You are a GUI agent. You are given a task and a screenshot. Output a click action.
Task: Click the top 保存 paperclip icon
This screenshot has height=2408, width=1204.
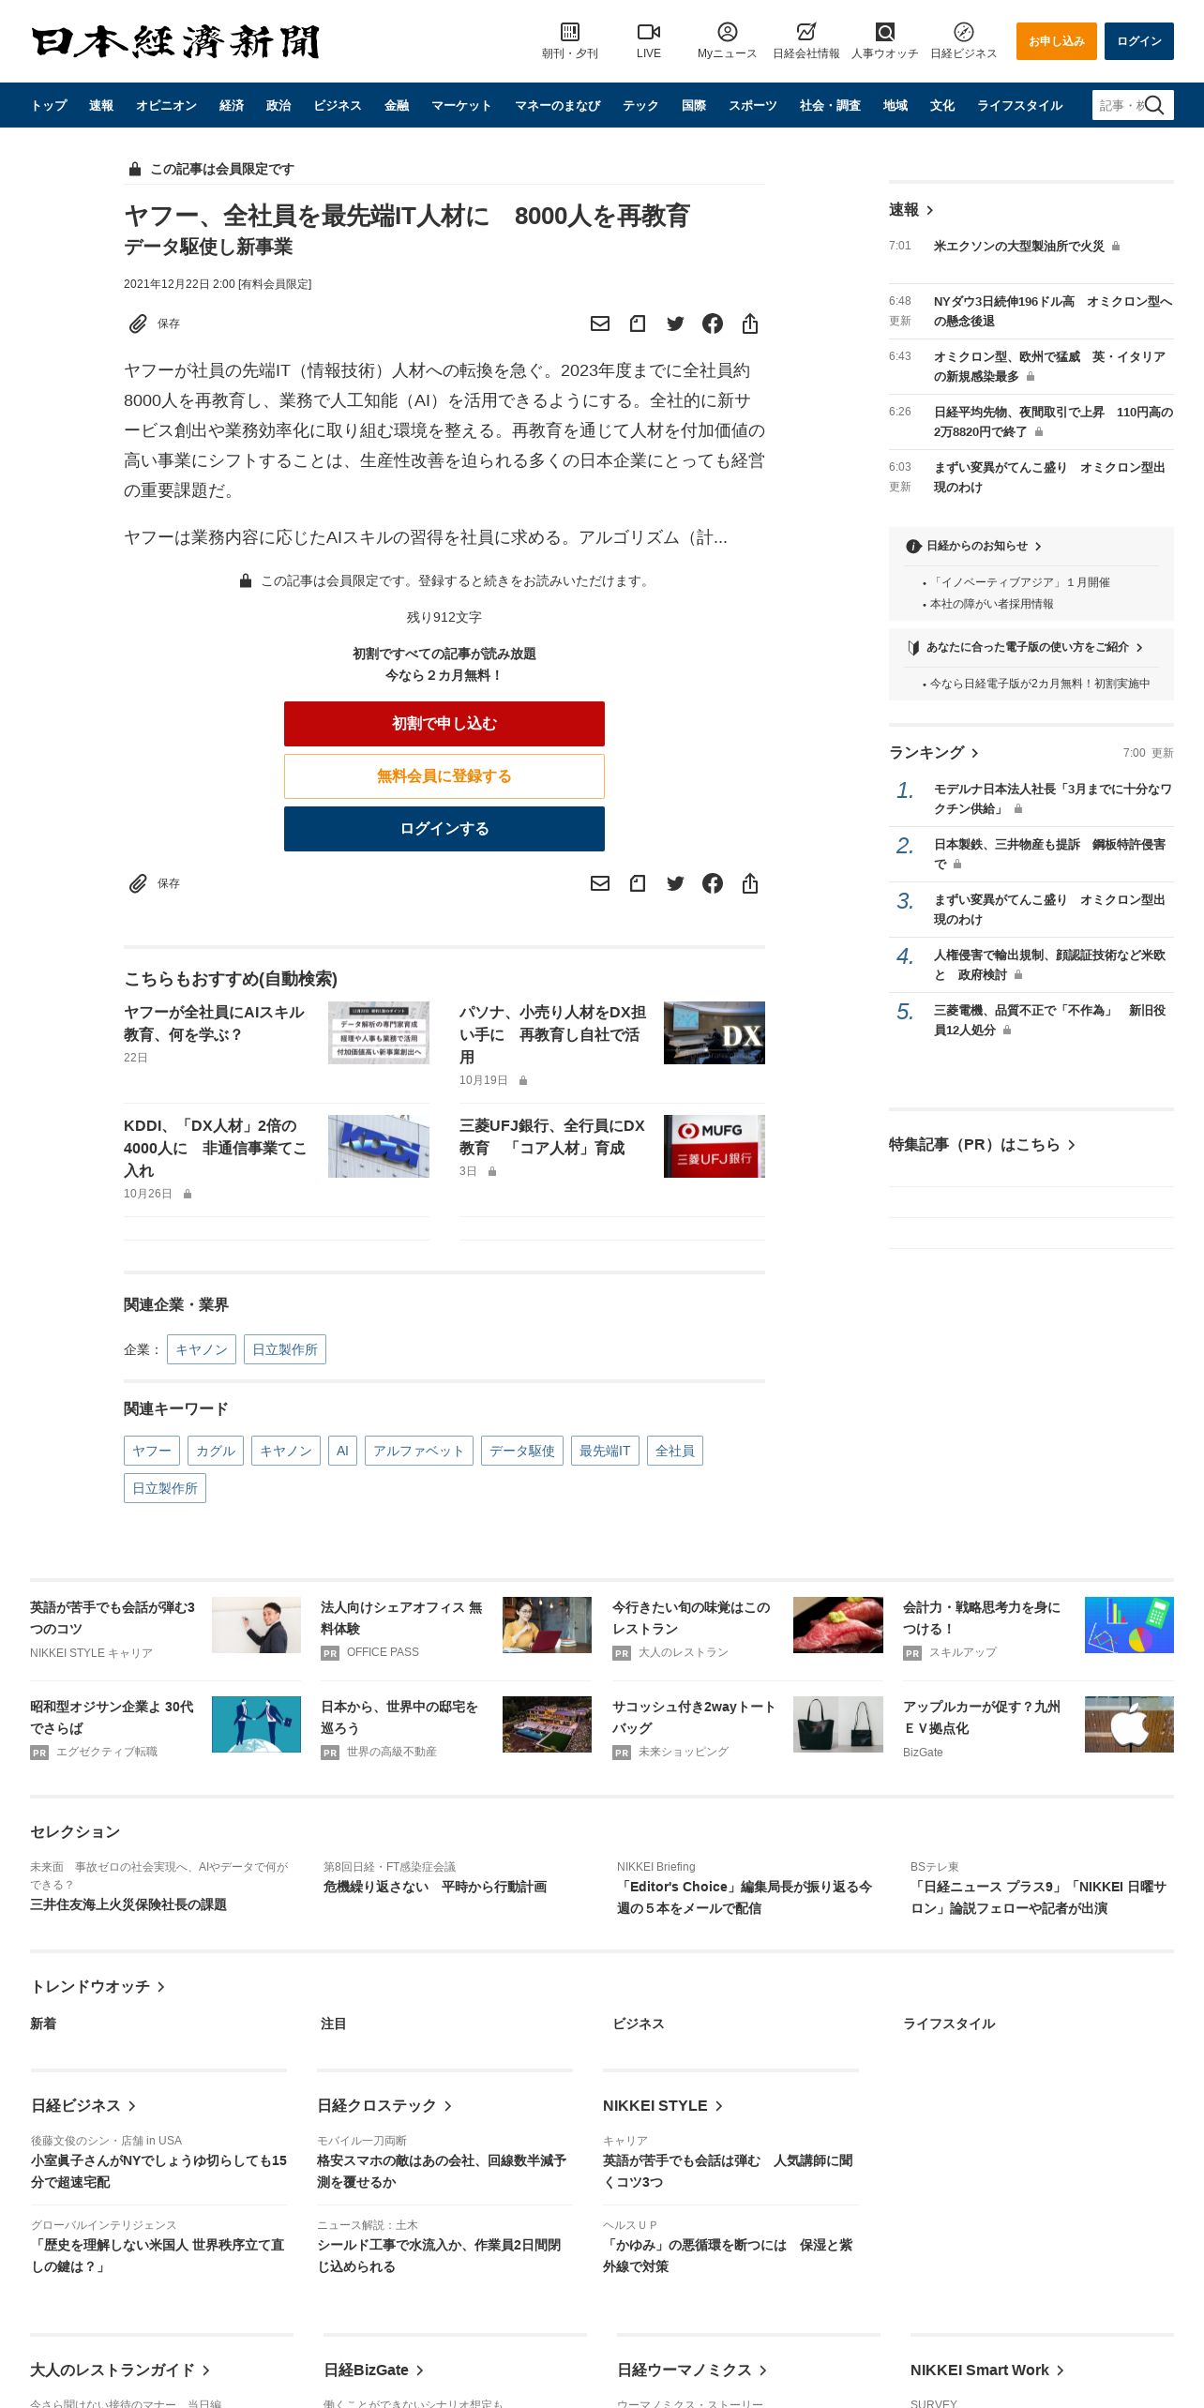(x=138, y=324)
